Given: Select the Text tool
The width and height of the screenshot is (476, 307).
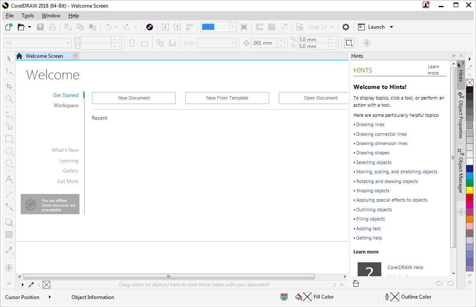Looking at the screenshot, I should 9,179.
